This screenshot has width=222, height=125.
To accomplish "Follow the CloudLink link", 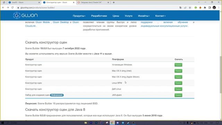I will (30, 26).
